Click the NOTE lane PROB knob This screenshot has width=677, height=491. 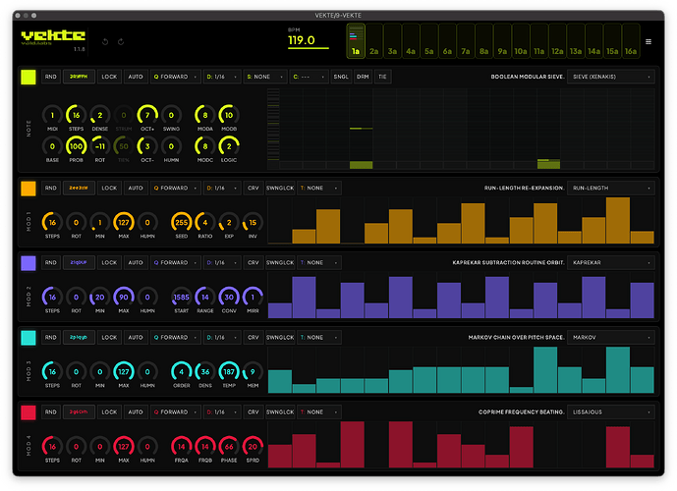click(x=76, y=146)
